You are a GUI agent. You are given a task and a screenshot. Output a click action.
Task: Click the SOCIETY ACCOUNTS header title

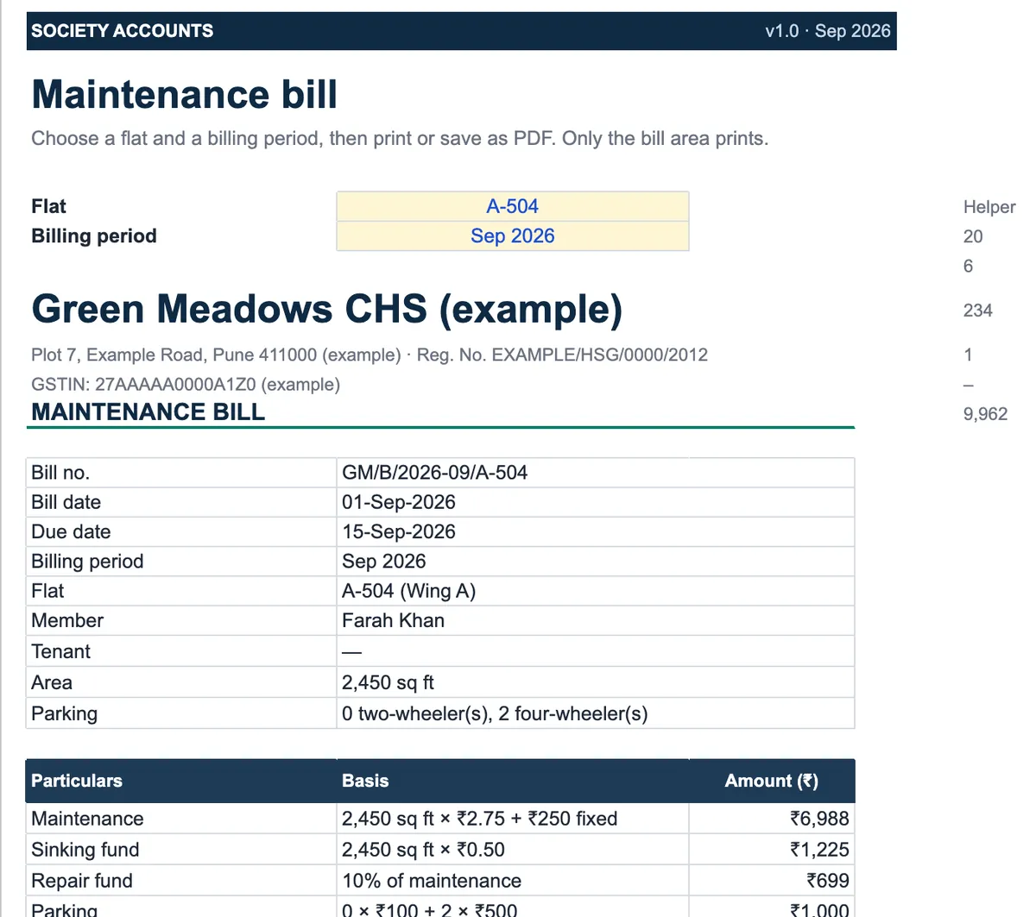coord(122,31)
